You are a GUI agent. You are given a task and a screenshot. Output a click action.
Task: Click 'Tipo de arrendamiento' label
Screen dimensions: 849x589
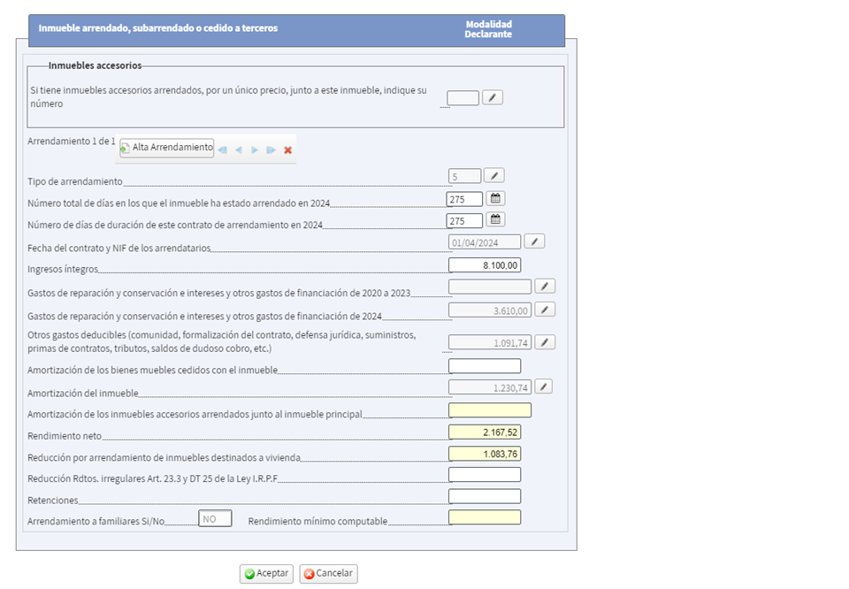click(x=74, y=181)
